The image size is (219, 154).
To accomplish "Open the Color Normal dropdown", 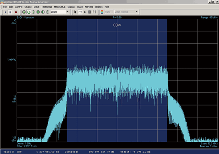I will 137,12.
